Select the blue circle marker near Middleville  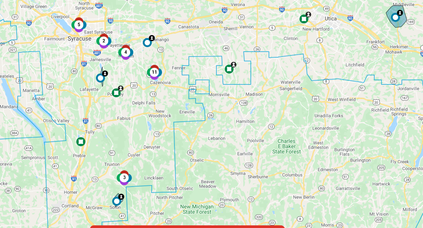[395, 17]
